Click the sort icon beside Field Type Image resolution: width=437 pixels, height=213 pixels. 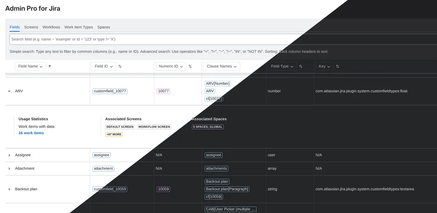[300, 66]
